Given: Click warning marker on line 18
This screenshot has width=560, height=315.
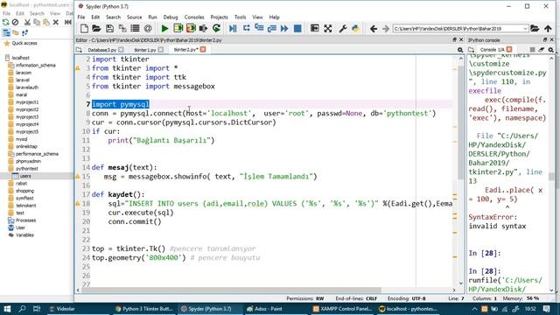Looking at the screenshot, I should point(78,204).
